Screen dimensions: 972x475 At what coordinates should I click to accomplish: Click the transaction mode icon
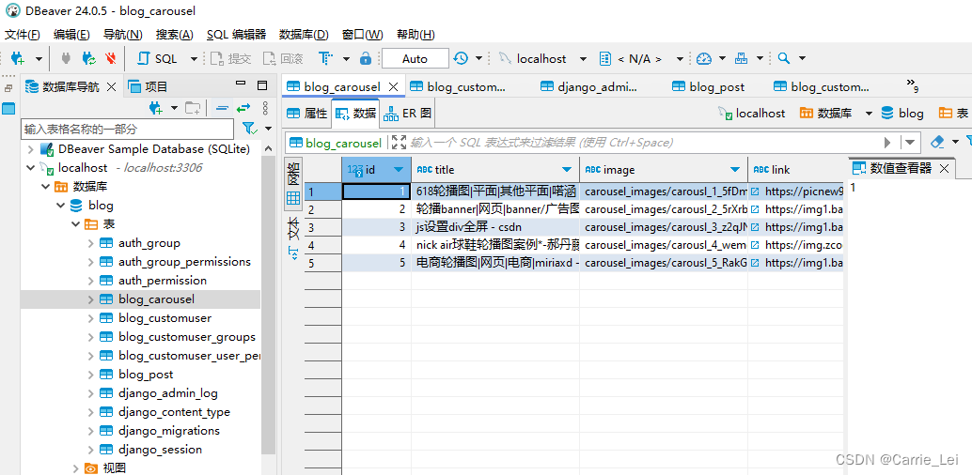(x=325, y=59)
